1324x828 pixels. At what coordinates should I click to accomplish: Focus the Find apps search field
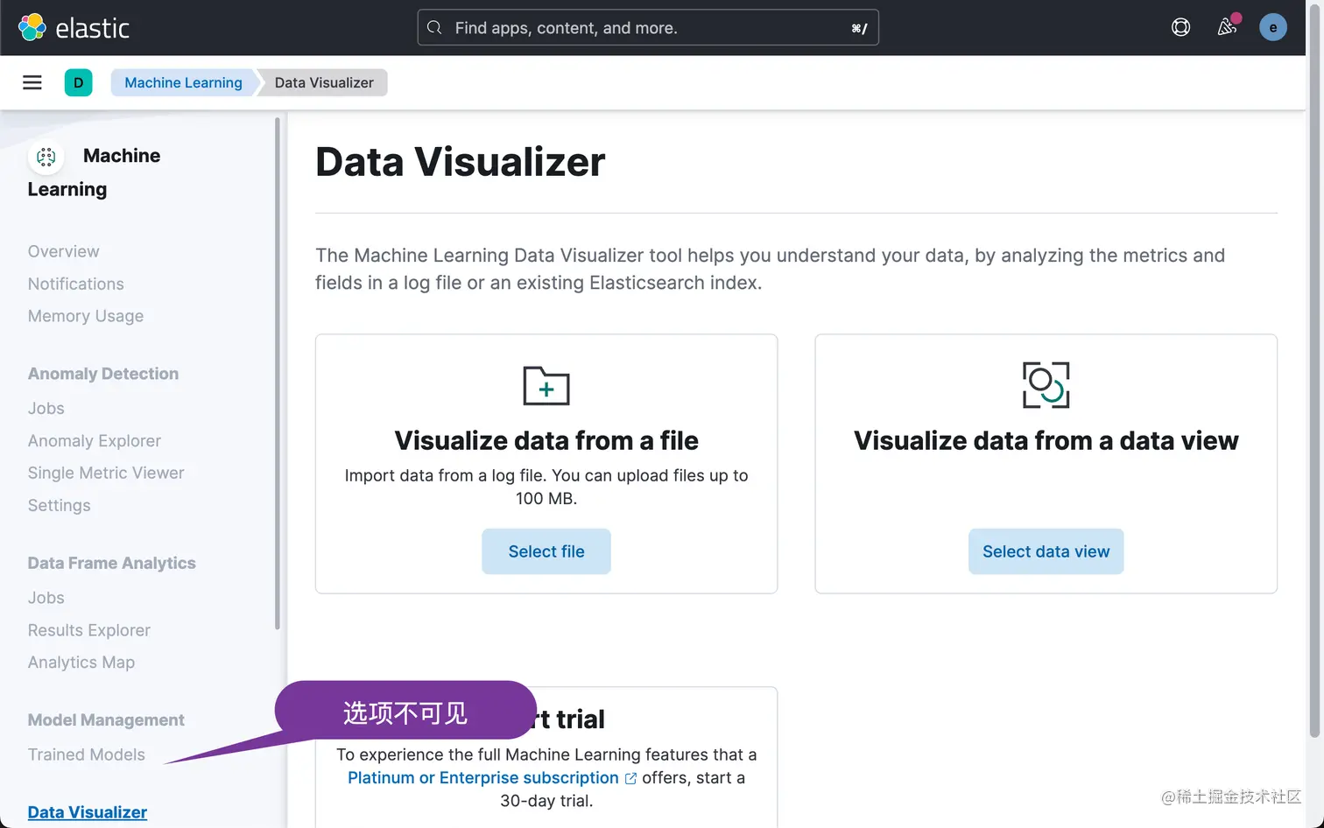click(648, 28)
